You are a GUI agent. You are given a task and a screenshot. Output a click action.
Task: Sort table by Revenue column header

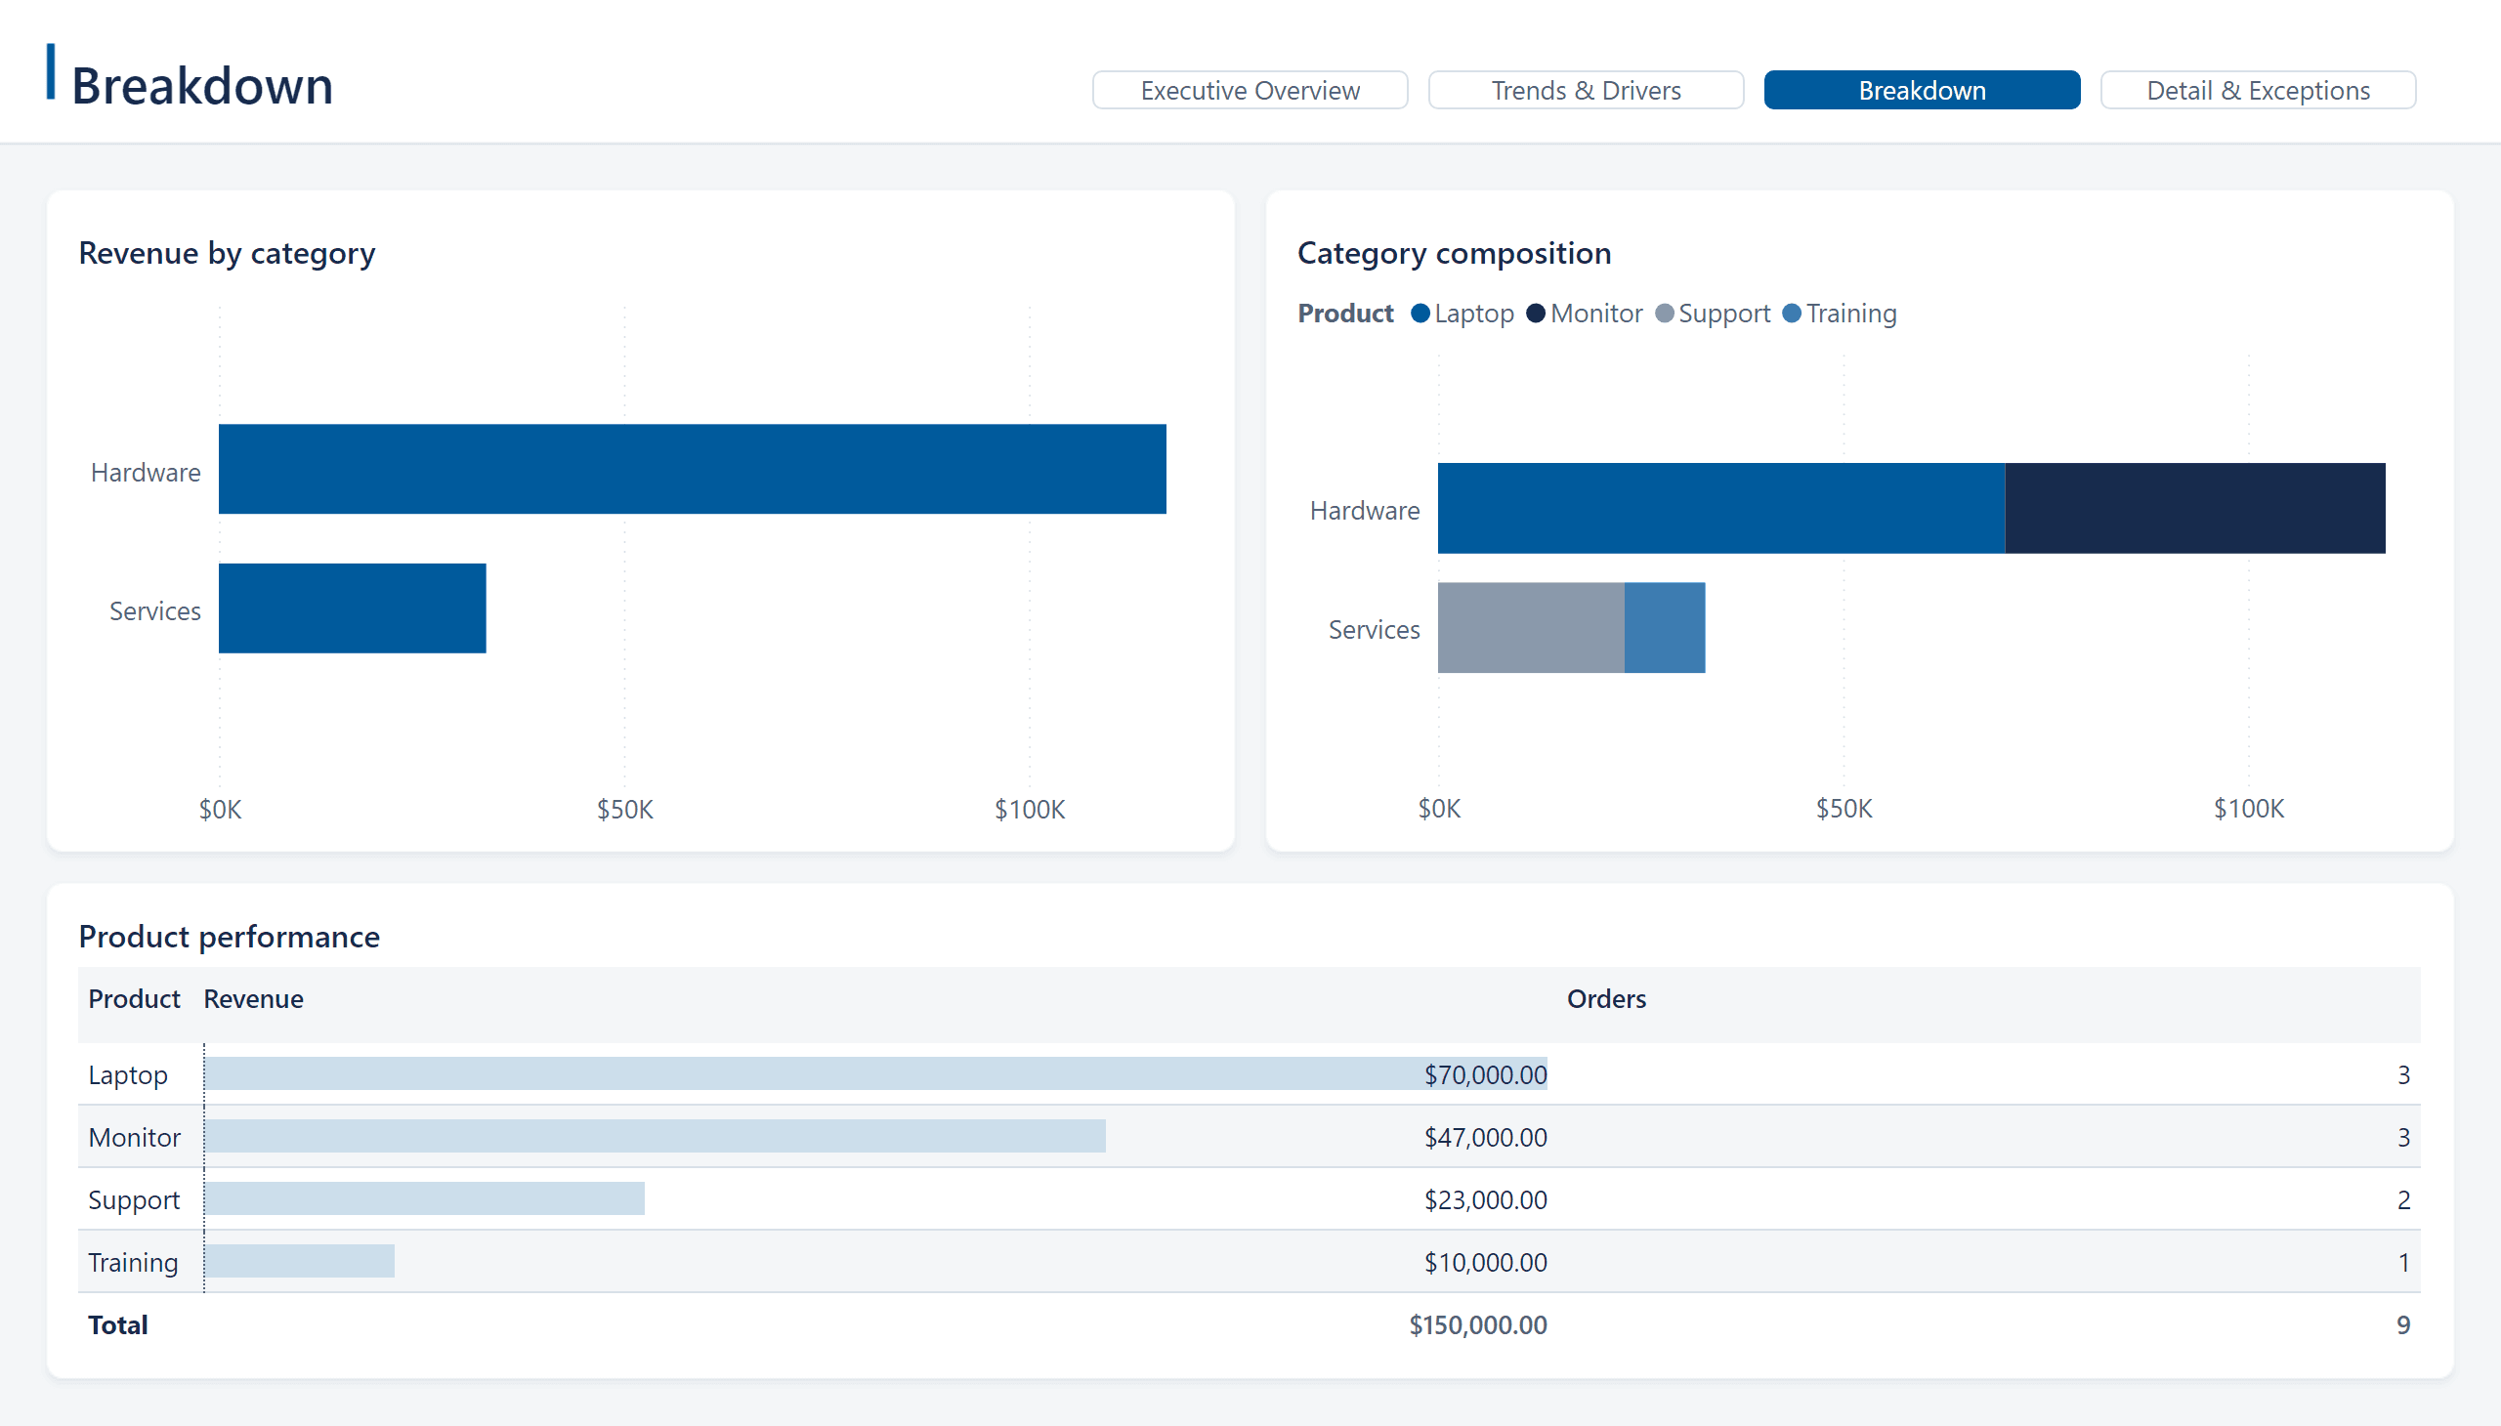pyautogui.click(x=254, y=999)
